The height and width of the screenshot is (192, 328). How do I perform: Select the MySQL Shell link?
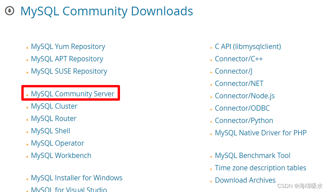point(51,131)
